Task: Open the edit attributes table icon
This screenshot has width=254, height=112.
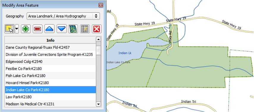Action: [x=85, y=29]
